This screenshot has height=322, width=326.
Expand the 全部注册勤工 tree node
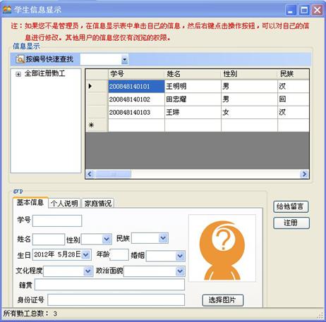click(x=18, y=74)
